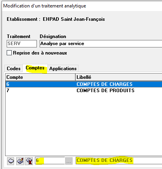
Task: Open the account lookup ellipsis button
Action: coord(69,161)
